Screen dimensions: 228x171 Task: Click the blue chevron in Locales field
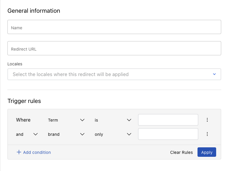[214, 74]
